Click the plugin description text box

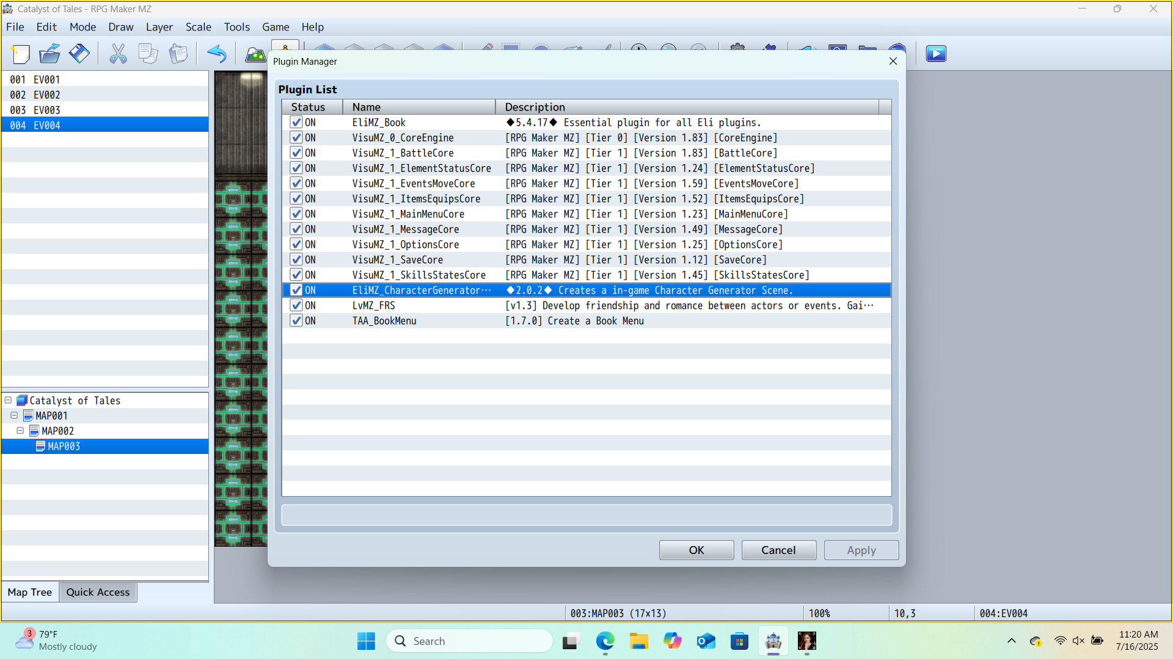(586, 515)
